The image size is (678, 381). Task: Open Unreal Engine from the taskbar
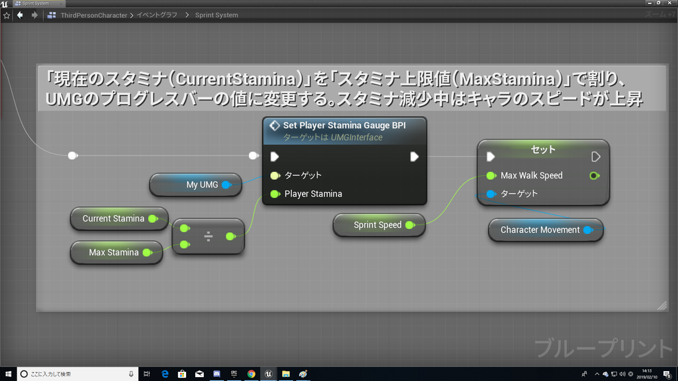(269, 374)
